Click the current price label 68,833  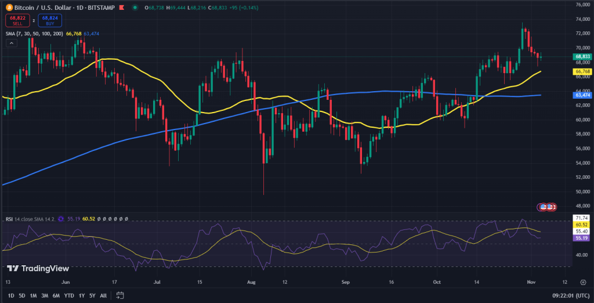pyautogui.click(x=581, y=56)
